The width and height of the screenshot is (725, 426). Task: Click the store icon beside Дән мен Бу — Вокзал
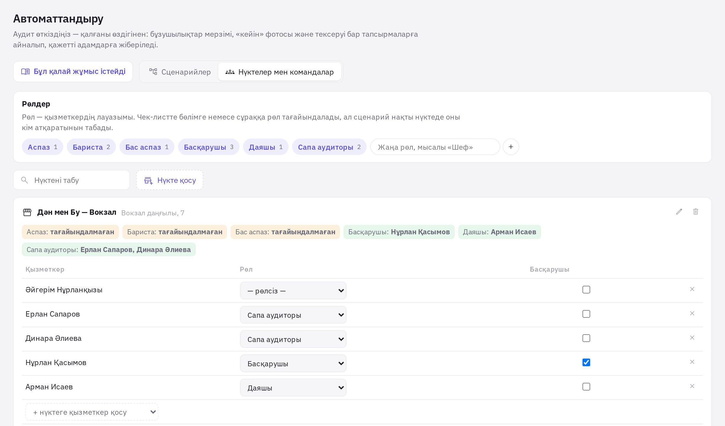pyautogui.click(x=27, y=212)
